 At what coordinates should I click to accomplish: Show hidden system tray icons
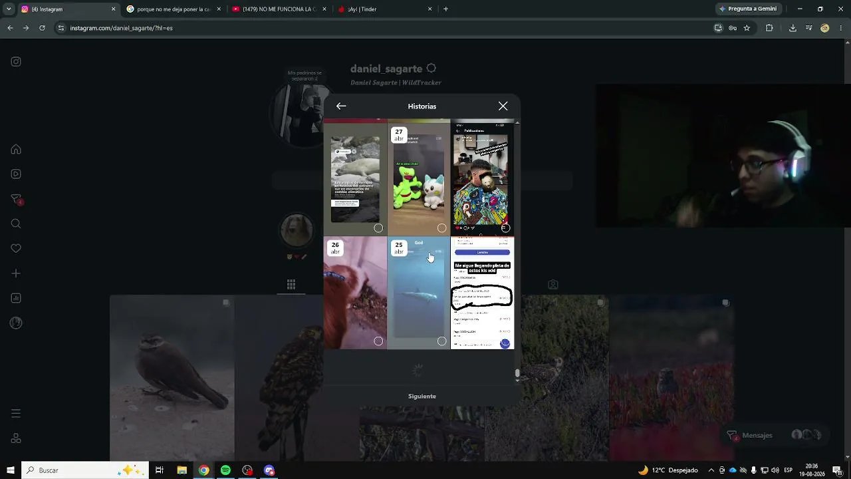click(711, 470)
